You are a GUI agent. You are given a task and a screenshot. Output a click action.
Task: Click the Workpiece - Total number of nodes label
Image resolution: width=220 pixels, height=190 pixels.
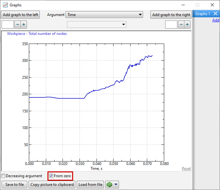click(x=37, y=34)
